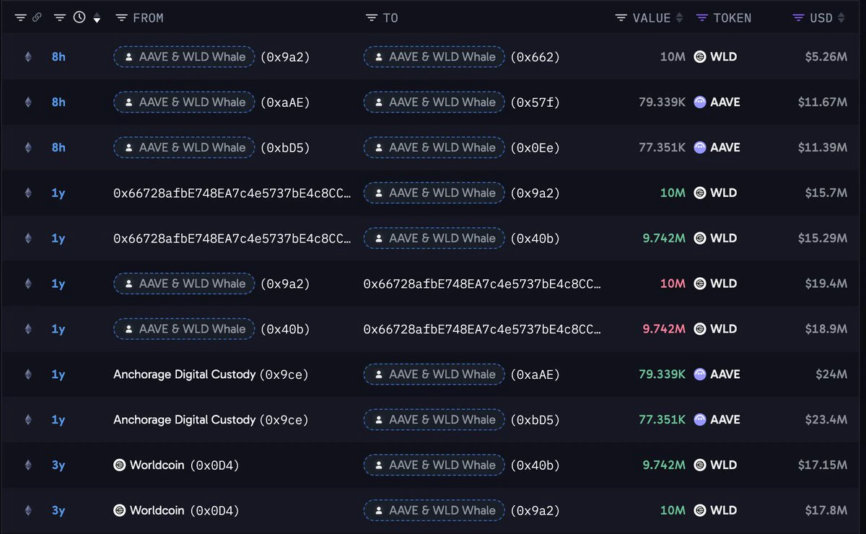The width and height of the screenshot is (866, 534).
Task: Open the 8h timestamp on the $5.26M row
Action: click(x=58, y=57)
